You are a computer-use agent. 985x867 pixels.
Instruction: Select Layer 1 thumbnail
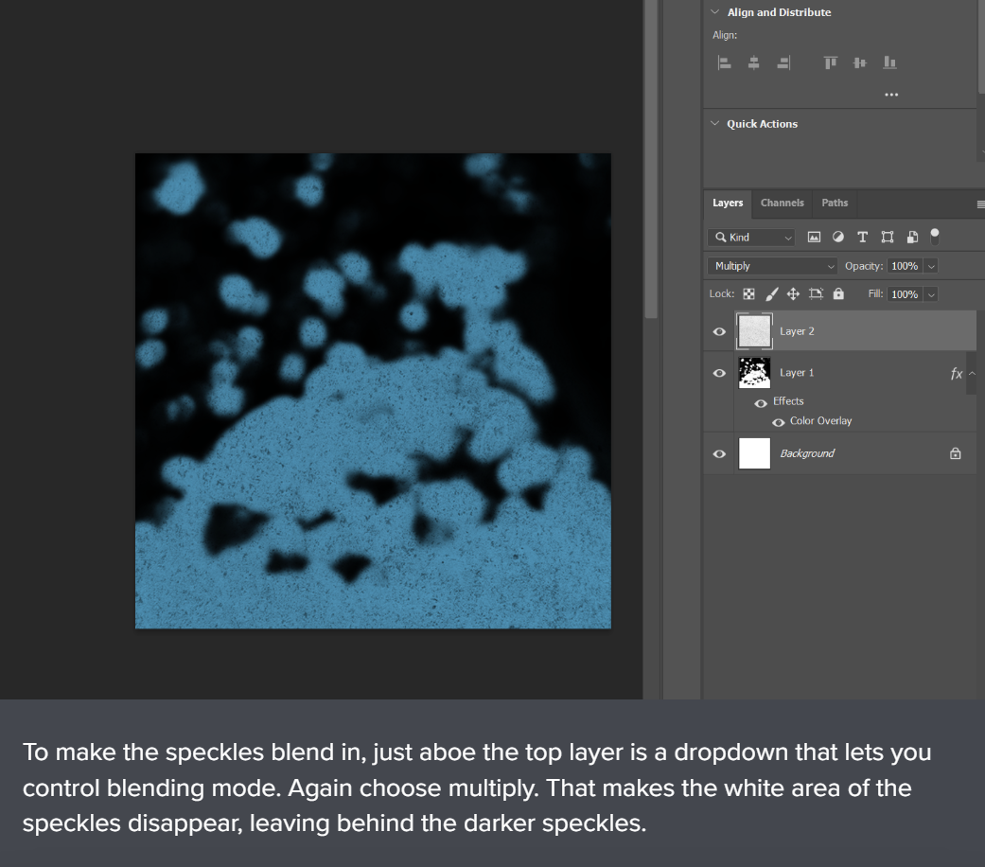754,373
